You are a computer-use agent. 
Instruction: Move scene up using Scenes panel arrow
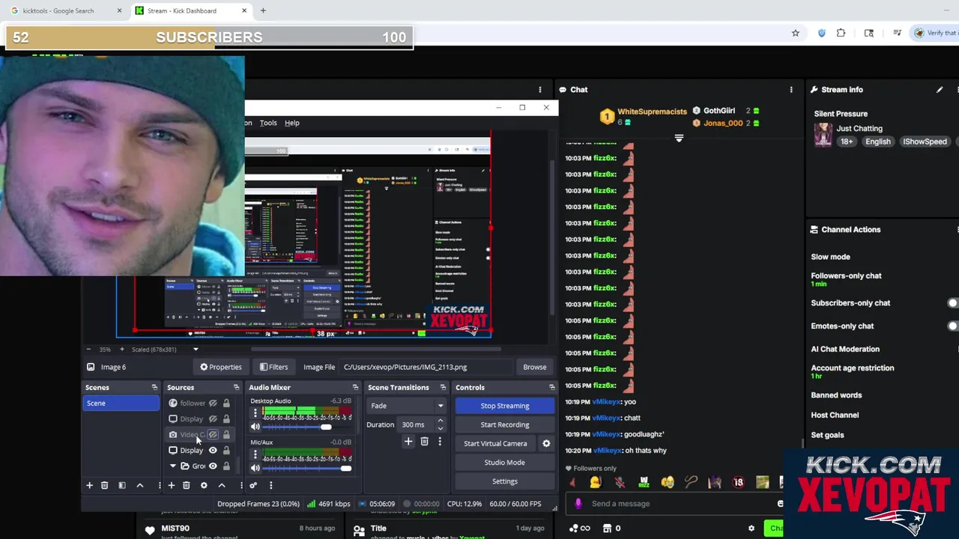click(x=139, y=485)
